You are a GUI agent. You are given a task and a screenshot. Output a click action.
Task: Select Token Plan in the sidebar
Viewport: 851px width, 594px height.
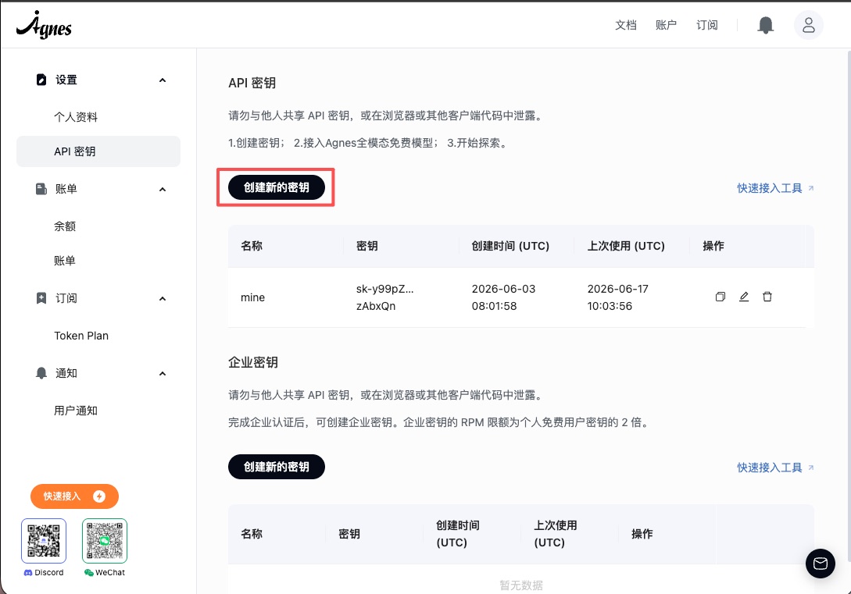coord(81,336)
